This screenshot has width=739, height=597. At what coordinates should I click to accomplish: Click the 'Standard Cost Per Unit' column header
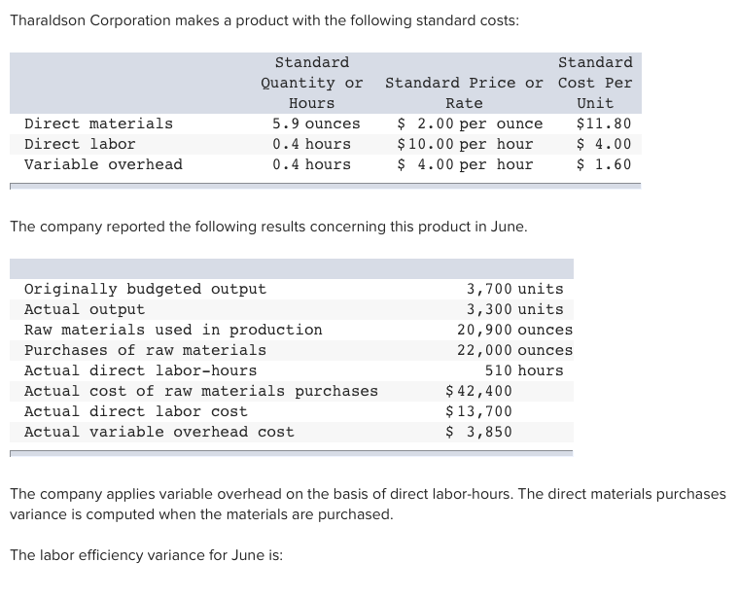coord(595,83)
